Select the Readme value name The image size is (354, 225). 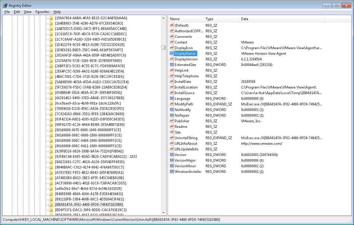click(x=181, y=127)
